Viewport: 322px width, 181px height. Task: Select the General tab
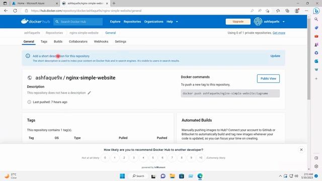pyautogui.click(x=29, y=41)
